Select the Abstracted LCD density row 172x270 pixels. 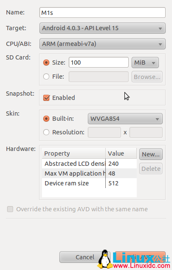click(89, 164)
